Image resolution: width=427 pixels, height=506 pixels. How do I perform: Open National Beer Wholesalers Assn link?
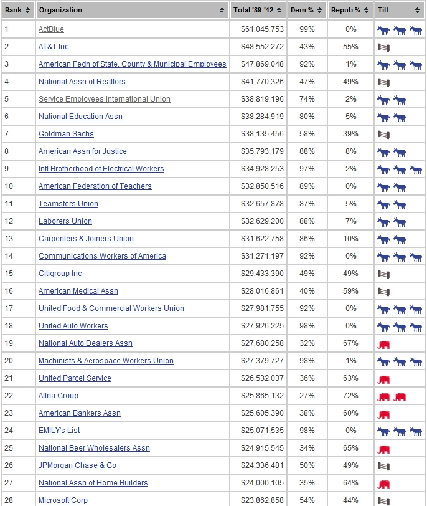[94, 447]
